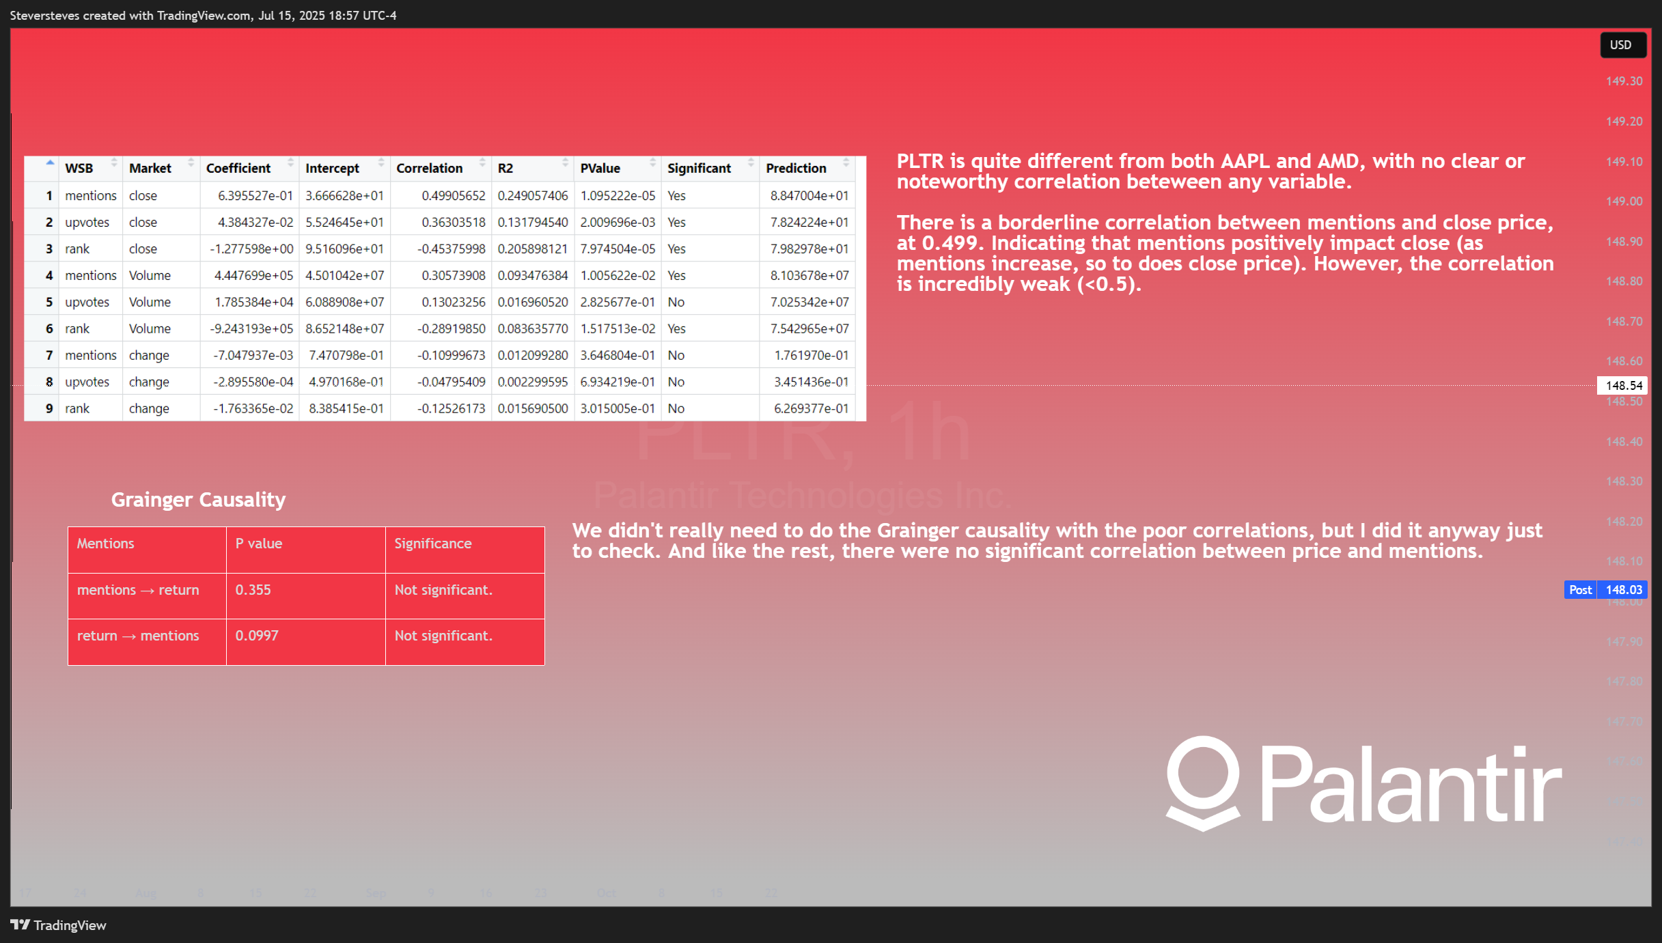Click the Post 148.03 price label

[1605, 590]
